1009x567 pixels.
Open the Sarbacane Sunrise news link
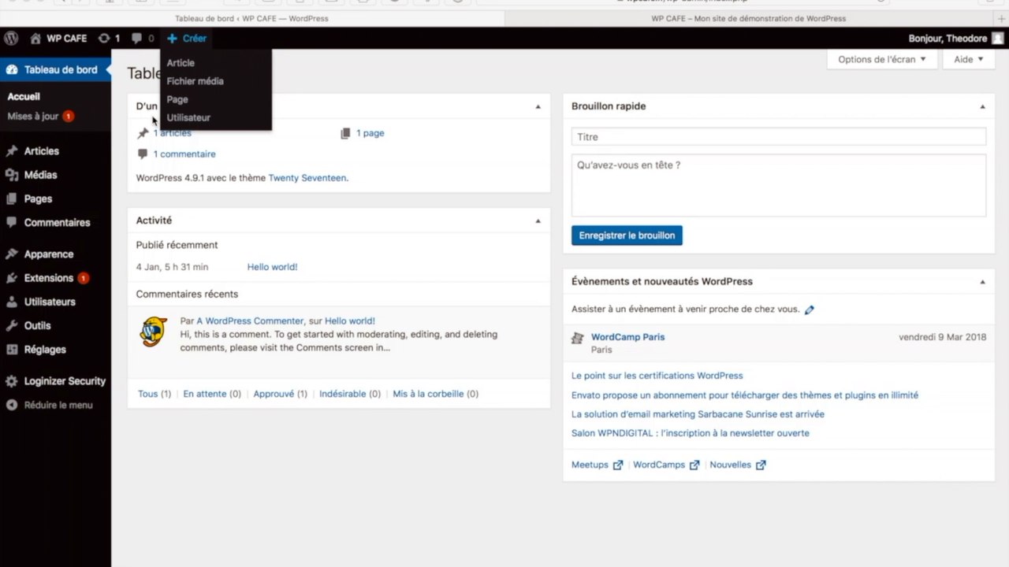tap(698, 414)
